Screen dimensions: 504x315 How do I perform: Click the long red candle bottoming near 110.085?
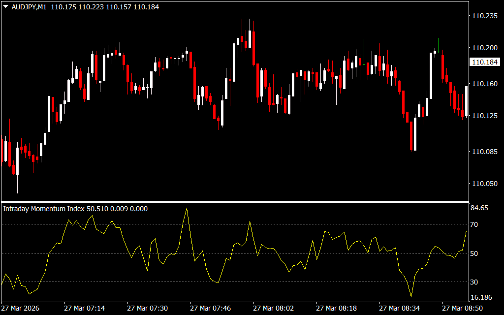click(410, 136)
